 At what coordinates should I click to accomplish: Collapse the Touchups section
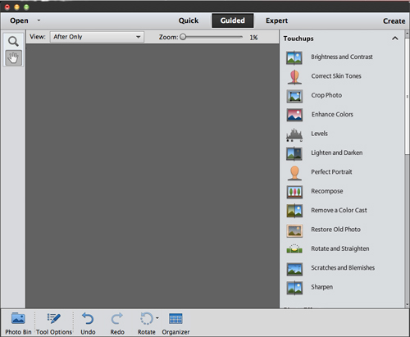point(394,39)
